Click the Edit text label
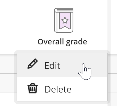Viewport: 117px width, 106px height. (x=52, y=65)
